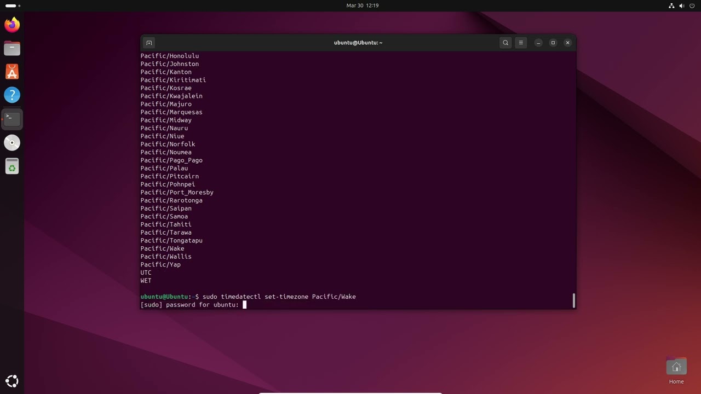Click the Pacific/Wake list entry
This screenshot has height=394, width=701.
[162, 248]
